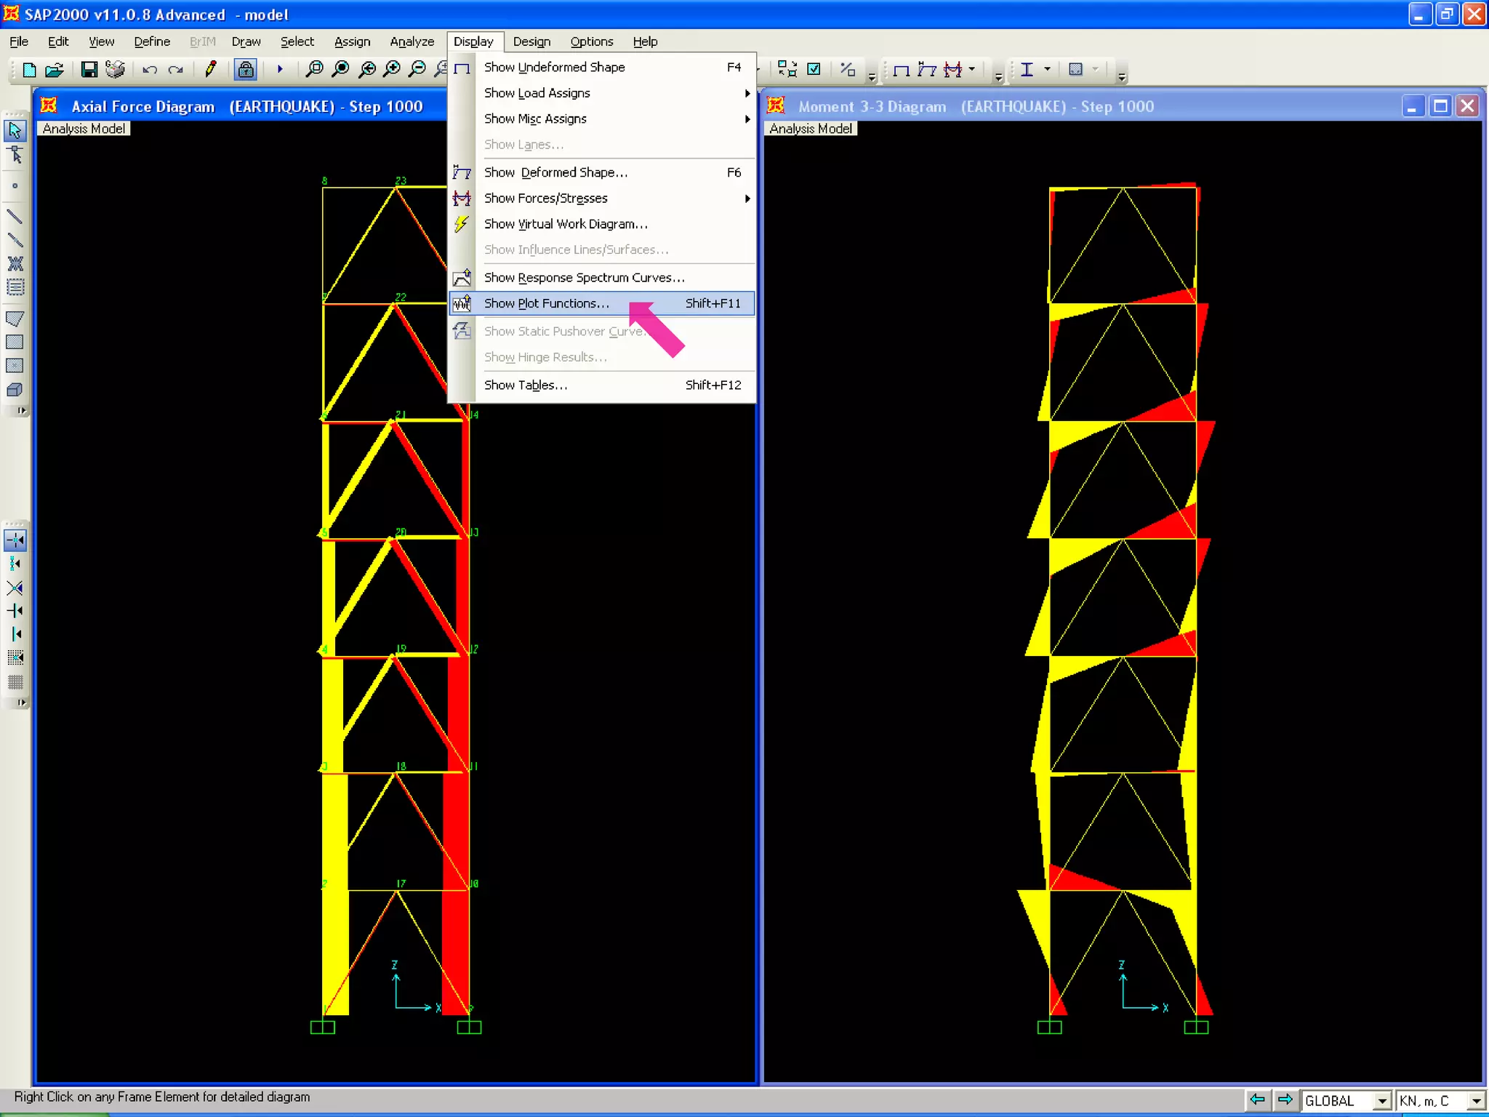This screenshot has height=1117, width=1489.
Task: Click the left arrow step button in status bar
Action: point(1257,1100)
